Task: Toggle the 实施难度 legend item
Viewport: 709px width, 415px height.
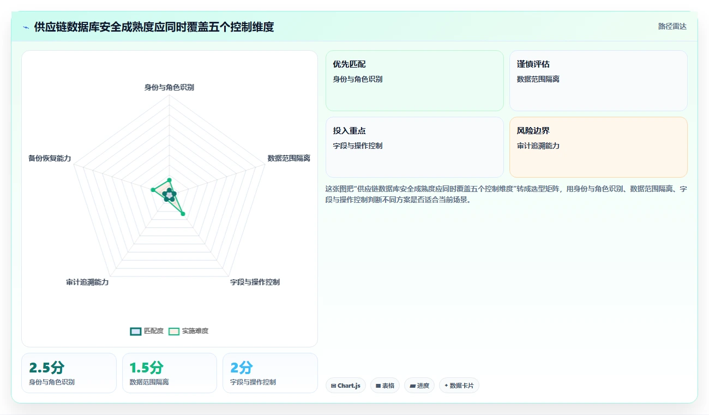Action: coord(188,331)
